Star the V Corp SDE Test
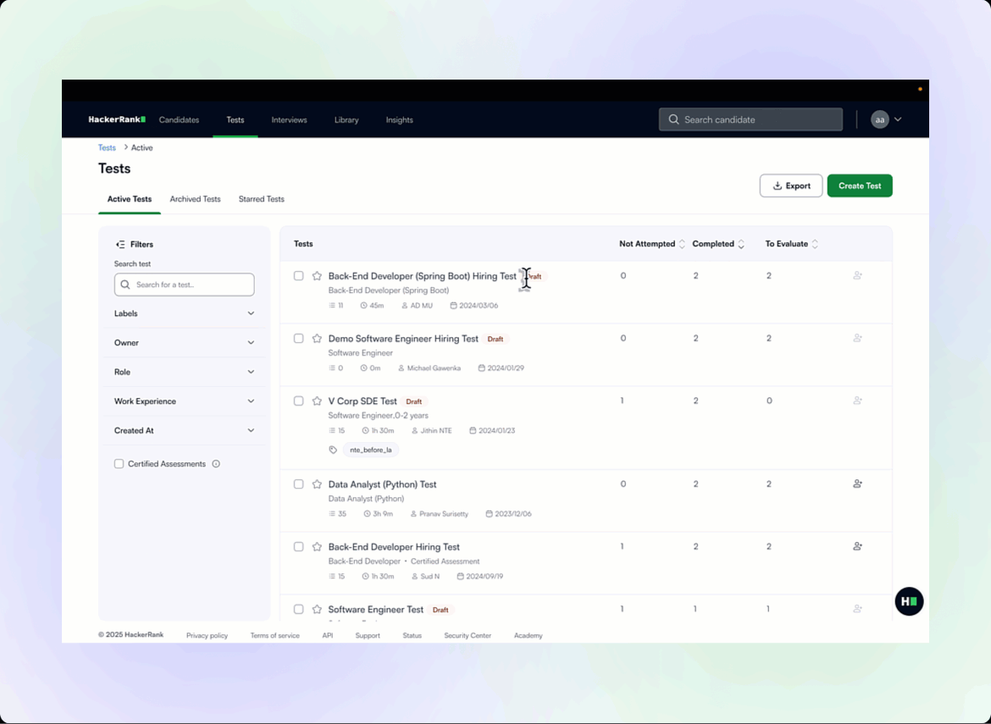991x724 pixels. click(x=317, y=401)
